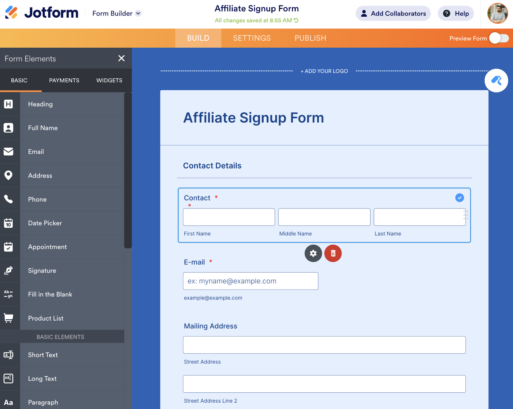513x409 pixels.
Task: Select the WIDGETS elements tab
Action: (x=109, y=80)
